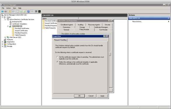The height and width of the screenshot is (109, 171).
Task: Click the Storage icon in tree
Action: 5,46
